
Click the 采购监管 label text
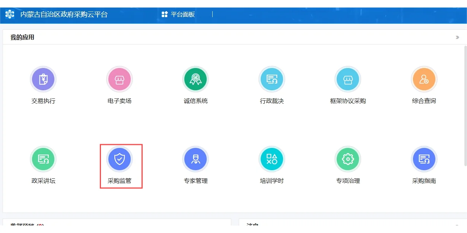120,181
